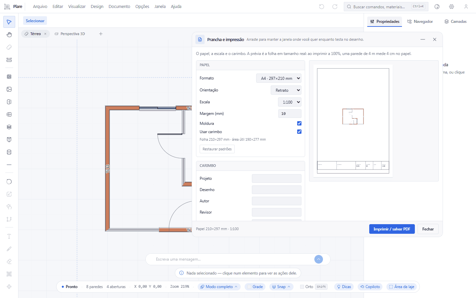Image resolution: width=476 pixels, height=298 pixels.
Task: Open the image insert tool
Action: click(9, 89)
